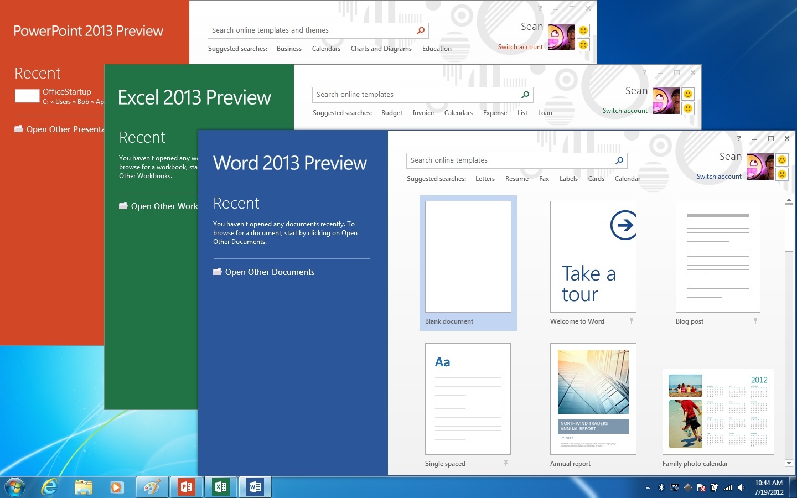Click the Budget suggested search in Excel
Screen dimensions: 797x498
click(x=392, y=112)
